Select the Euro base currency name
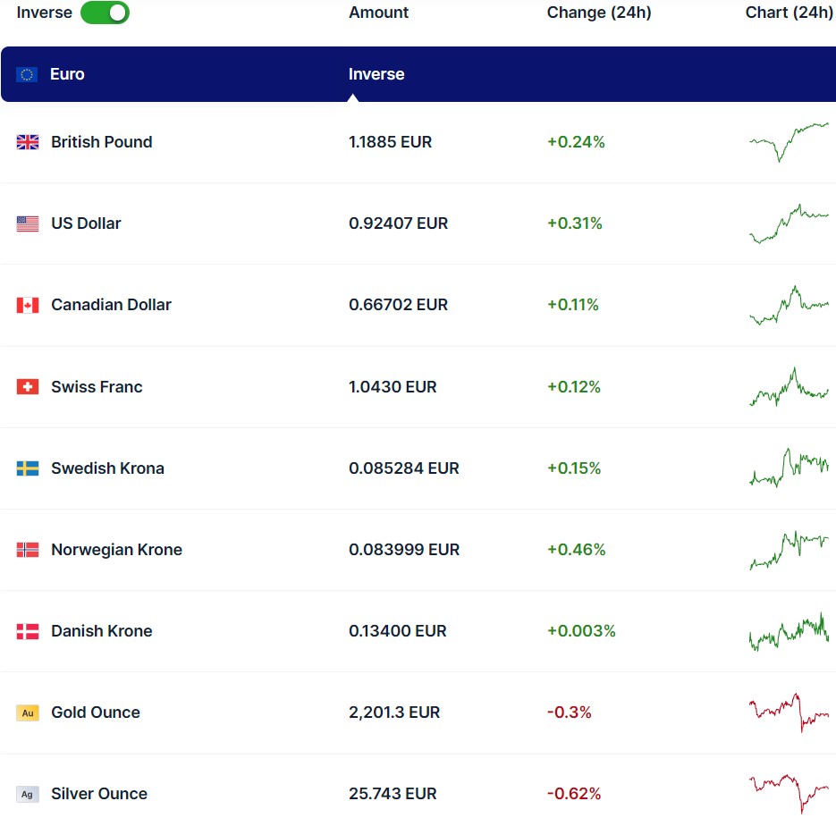This screenshot has width=836, height=818. click(67, 74)
